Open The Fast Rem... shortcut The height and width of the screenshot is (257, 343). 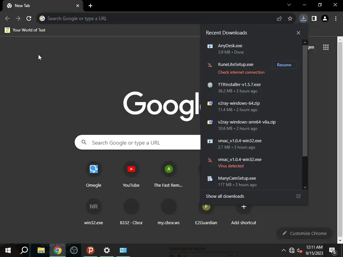coord(168,174)
